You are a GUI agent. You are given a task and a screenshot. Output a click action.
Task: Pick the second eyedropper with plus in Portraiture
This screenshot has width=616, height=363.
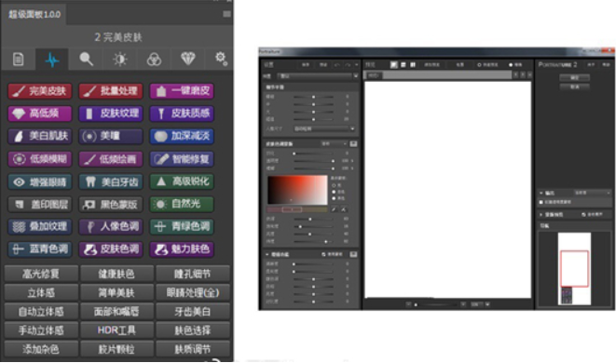click(x=344, y=209)
